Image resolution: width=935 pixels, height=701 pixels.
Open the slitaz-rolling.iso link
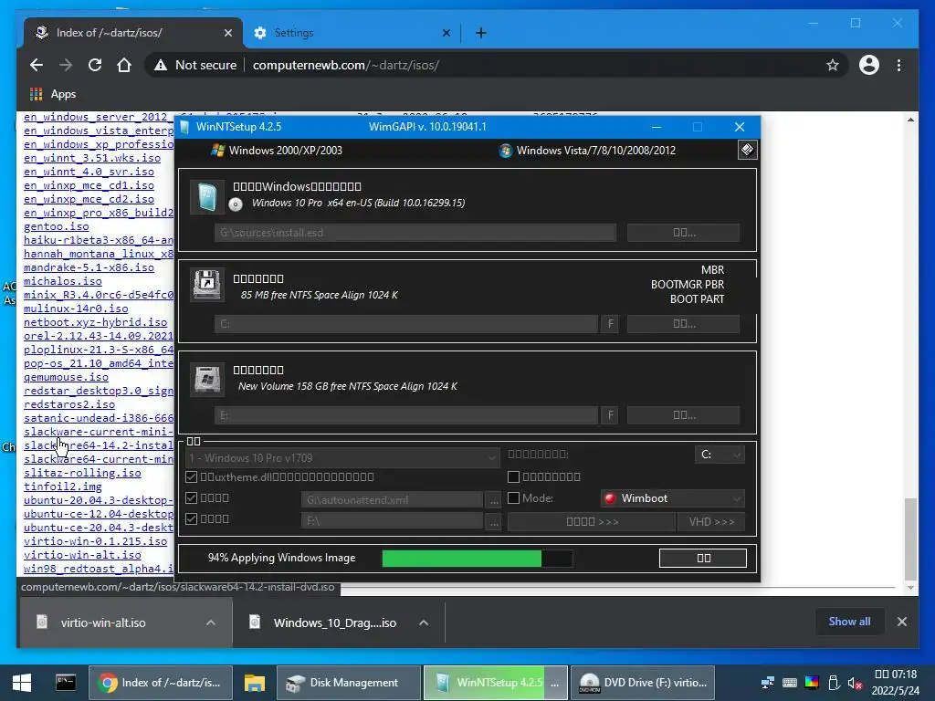click(x=82, y=473)
